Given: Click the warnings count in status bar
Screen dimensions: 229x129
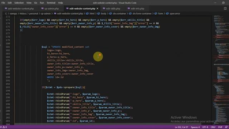Looking at the screenshot, I should click(5, 127).
